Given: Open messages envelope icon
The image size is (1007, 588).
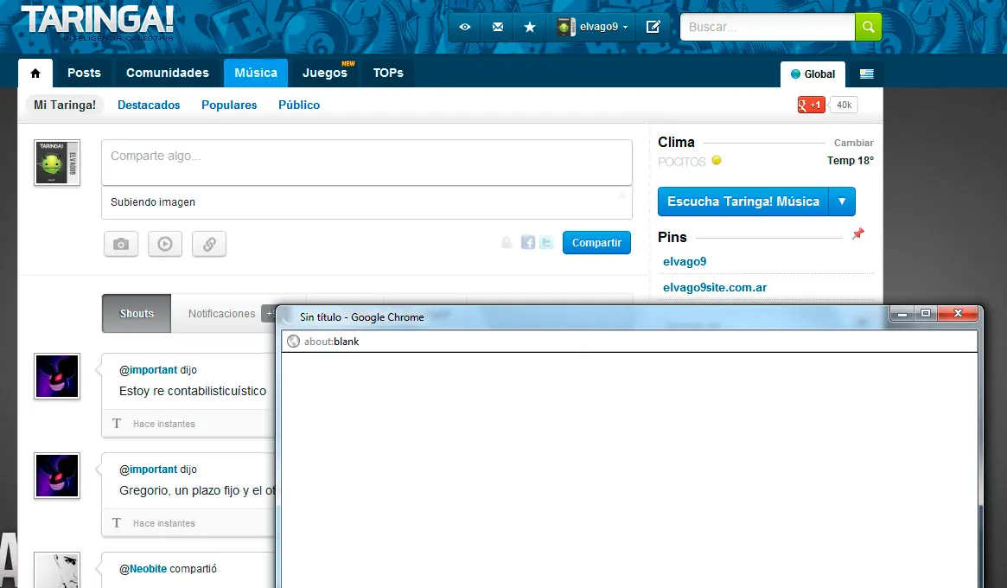Looking at the screenshot, I should pyautogui.click(x=498, y=27).
